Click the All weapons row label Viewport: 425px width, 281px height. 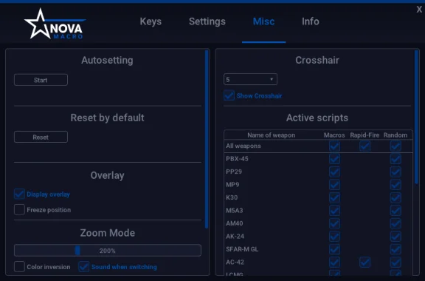click(x=243, y=146)
